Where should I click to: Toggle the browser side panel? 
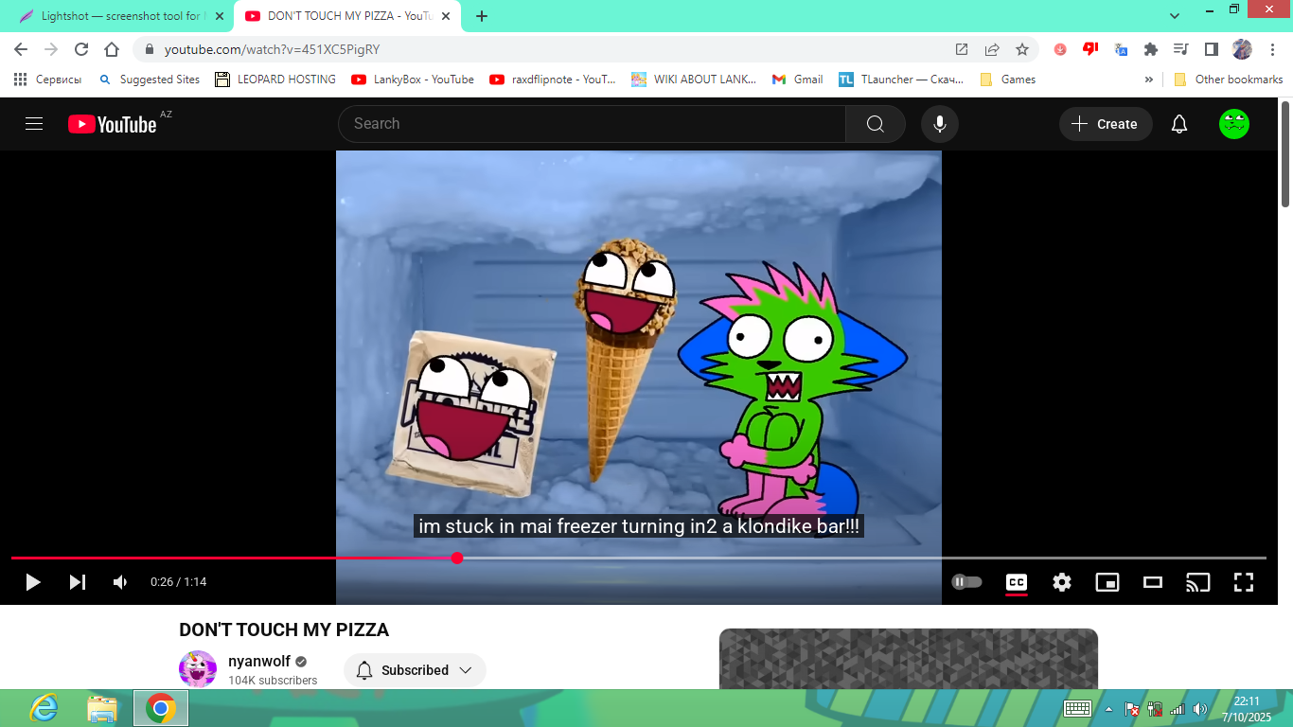pos(1211,49)
